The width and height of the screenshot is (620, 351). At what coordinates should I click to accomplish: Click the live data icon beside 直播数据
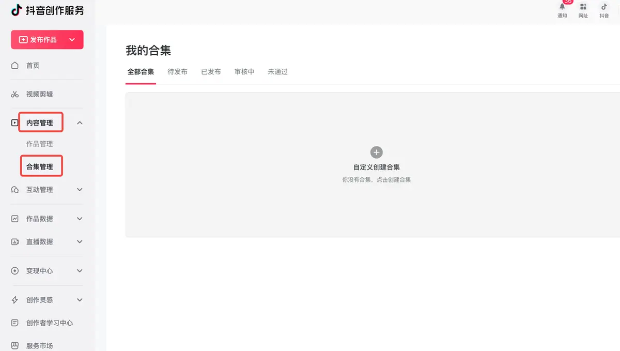[x=15, y=241]
